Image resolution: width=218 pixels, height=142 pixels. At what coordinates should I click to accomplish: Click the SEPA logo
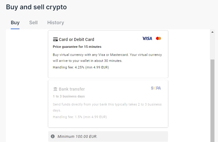point(156,88)
